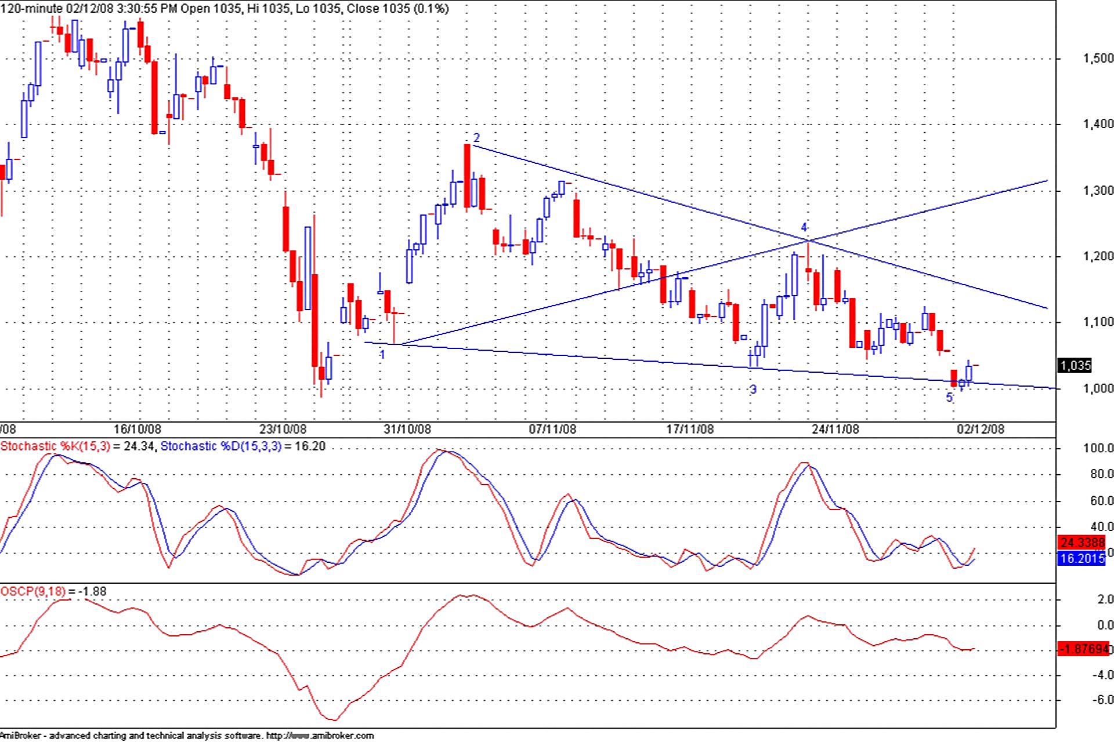Click the 1,200 price axis label
Screen dimensions: 1114x742
coord(1098,256)
